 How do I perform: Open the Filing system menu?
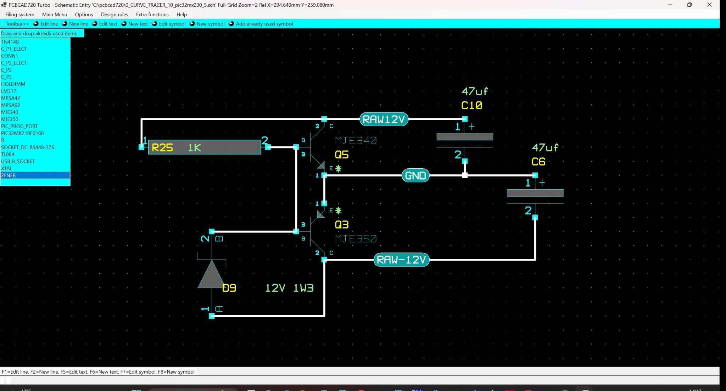point(20,15)
